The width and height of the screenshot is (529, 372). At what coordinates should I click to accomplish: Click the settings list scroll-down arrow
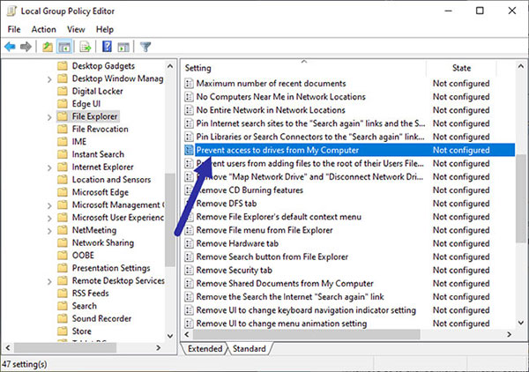pyautogui.click(x=521, y=323)
